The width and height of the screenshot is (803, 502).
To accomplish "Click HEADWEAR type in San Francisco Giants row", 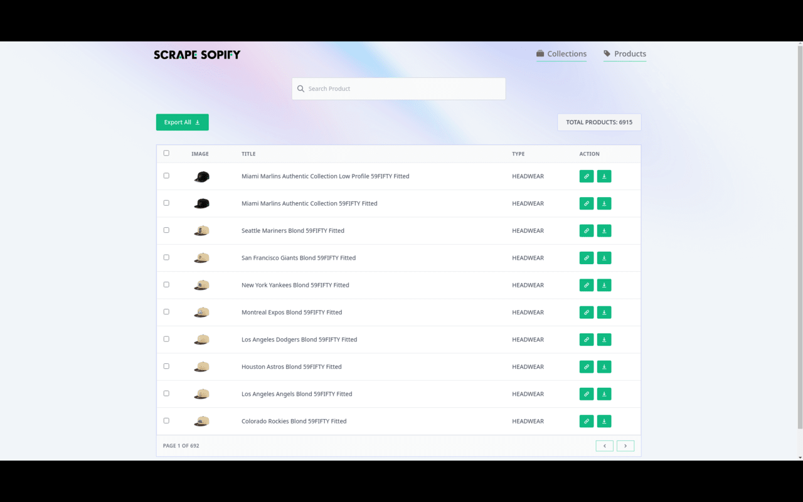I will pyautogui.click(x=528, y=258).
